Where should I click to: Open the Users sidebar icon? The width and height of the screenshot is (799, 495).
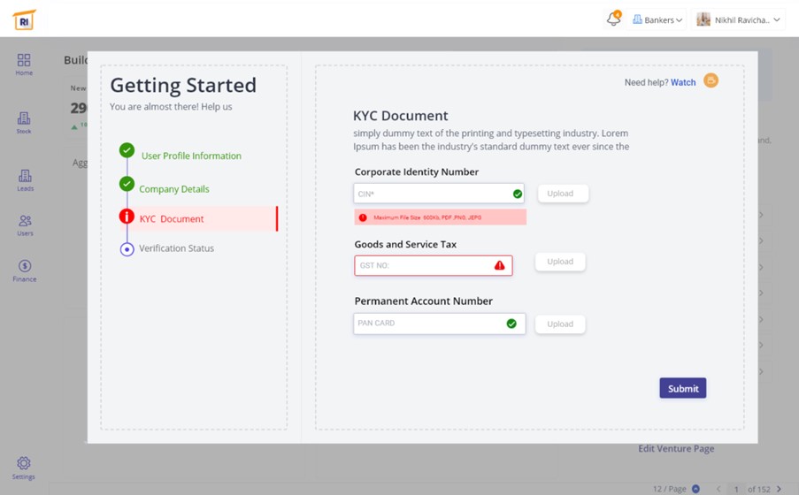point(25,225)
